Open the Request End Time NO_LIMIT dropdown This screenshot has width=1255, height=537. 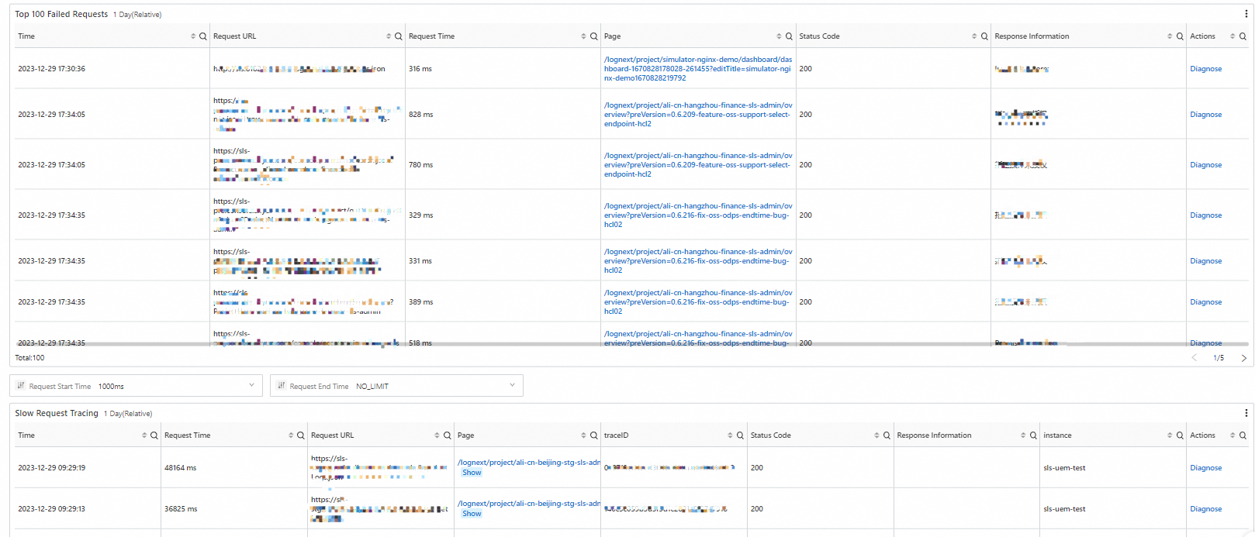(x=512, y=385)
